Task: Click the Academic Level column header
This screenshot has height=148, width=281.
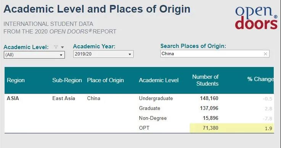Action: pyautogui.click(x=158, y=80)
